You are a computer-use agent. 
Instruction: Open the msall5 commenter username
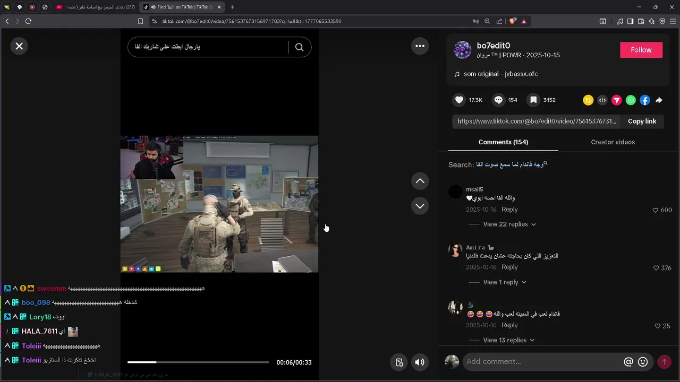coord(474,189)
